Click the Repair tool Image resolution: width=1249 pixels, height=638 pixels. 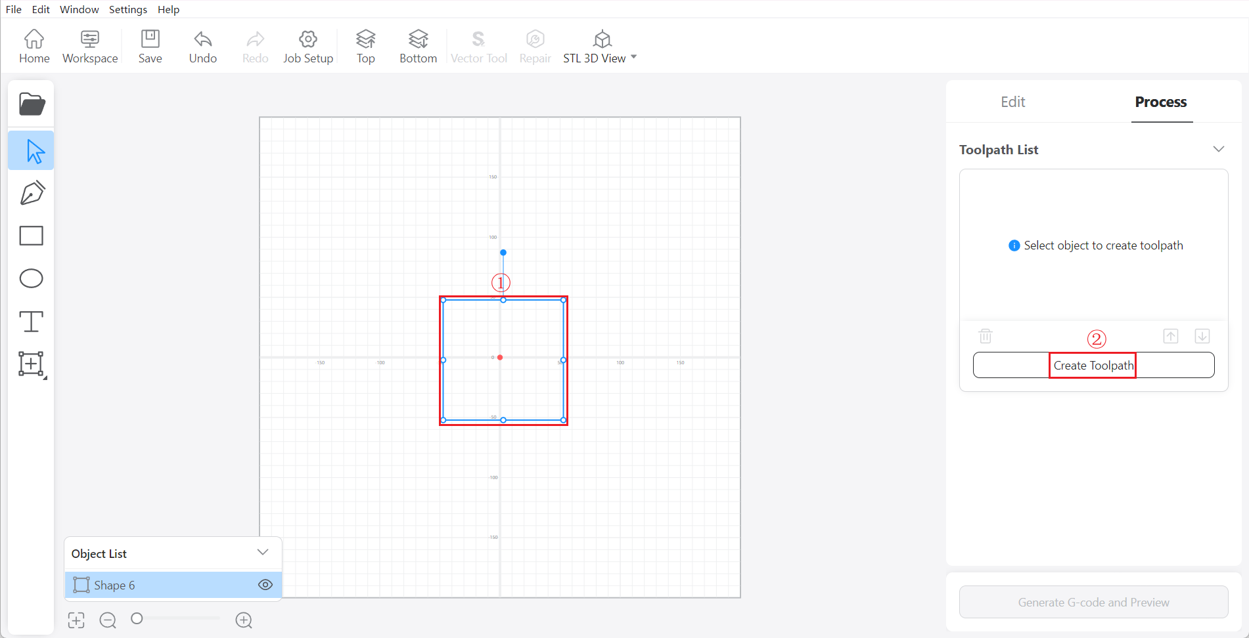pyautogui.click(x=535, y=47)
